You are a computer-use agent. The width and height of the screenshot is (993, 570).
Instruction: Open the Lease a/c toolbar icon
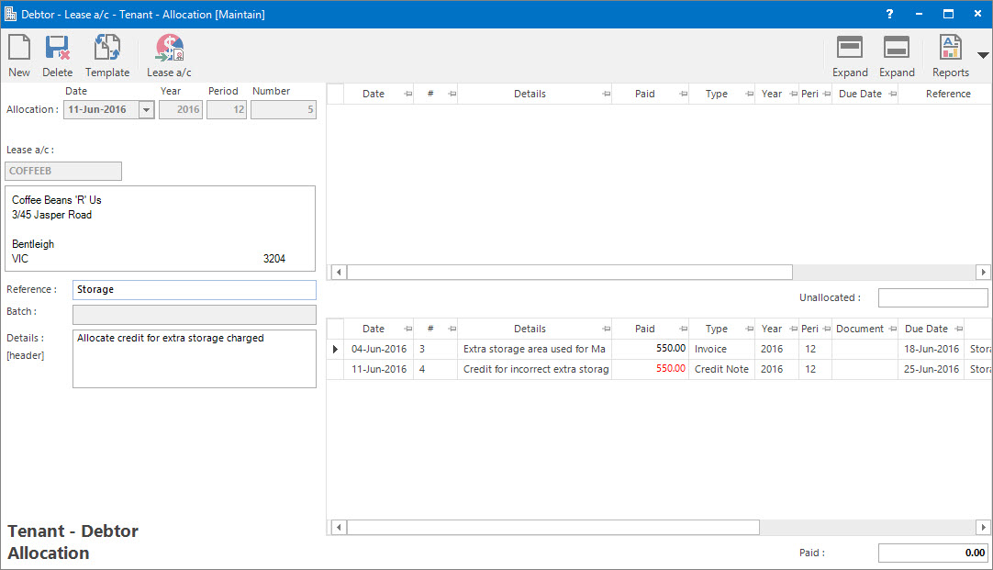point(169,56)
